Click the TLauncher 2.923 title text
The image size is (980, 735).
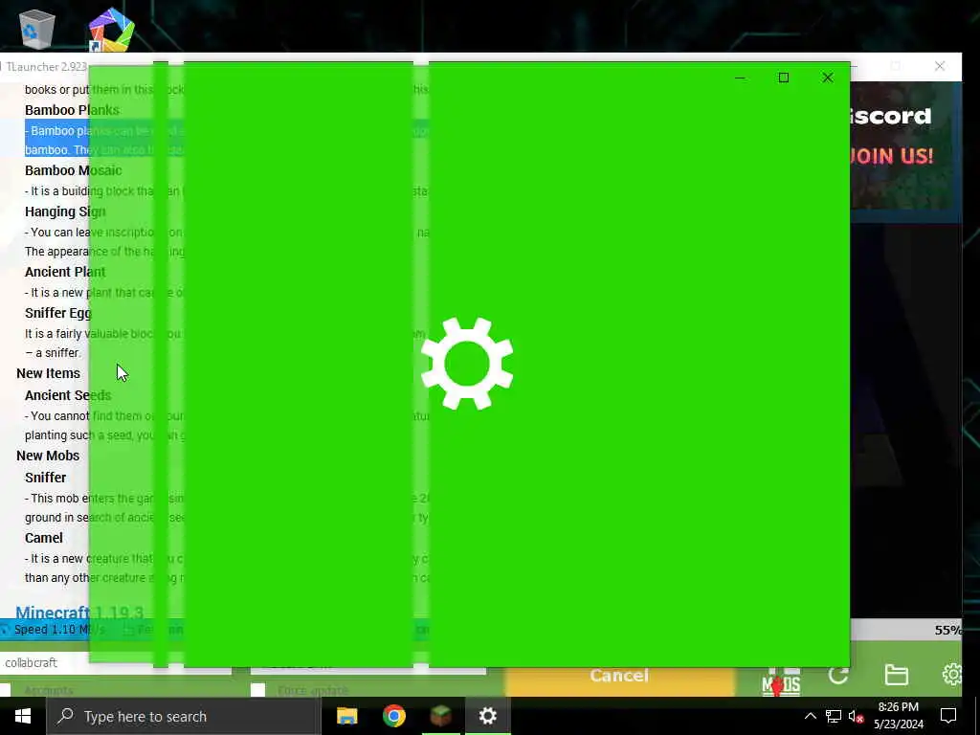coord(46,66)
